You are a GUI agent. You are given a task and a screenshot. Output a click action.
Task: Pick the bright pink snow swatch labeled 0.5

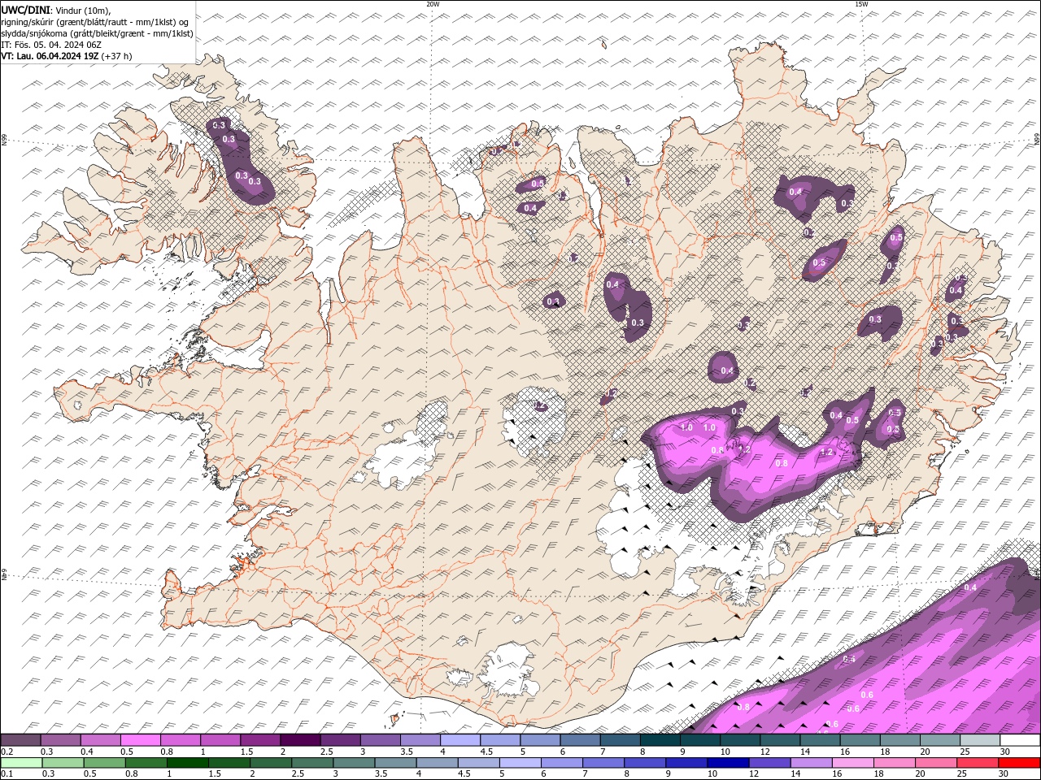pos(140,740)
